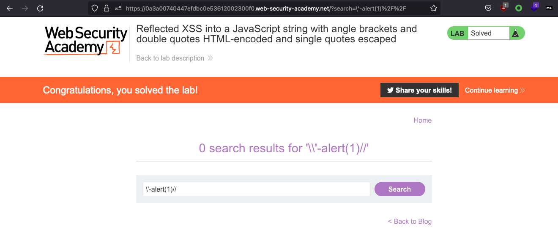Open the purple extension with badge
558x228 pixels.
(535, 8)
